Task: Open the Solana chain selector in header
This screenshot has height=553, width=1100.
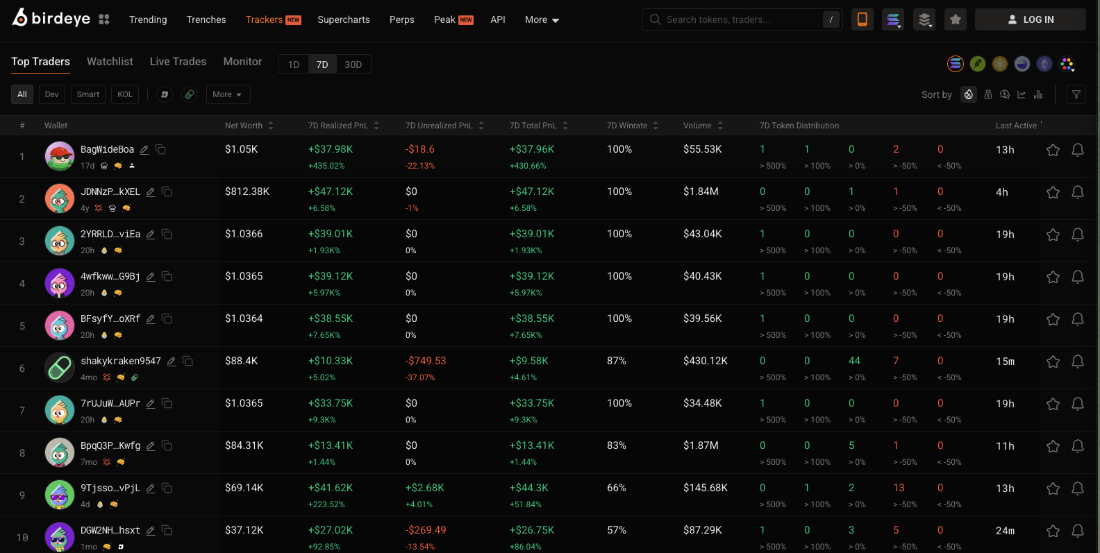Action: [893, 19]
